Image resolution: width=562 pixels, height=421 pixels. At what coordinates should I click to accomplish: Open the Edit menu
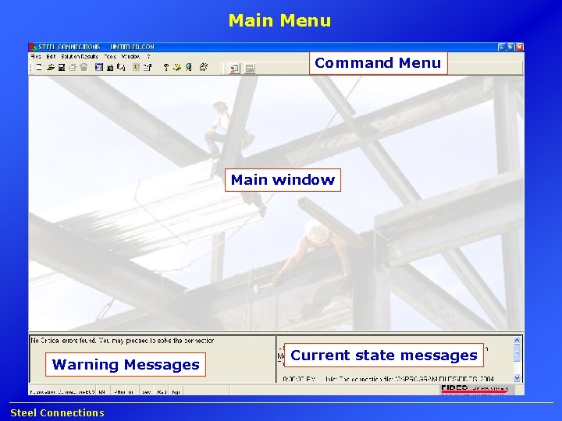click(51, 57)
